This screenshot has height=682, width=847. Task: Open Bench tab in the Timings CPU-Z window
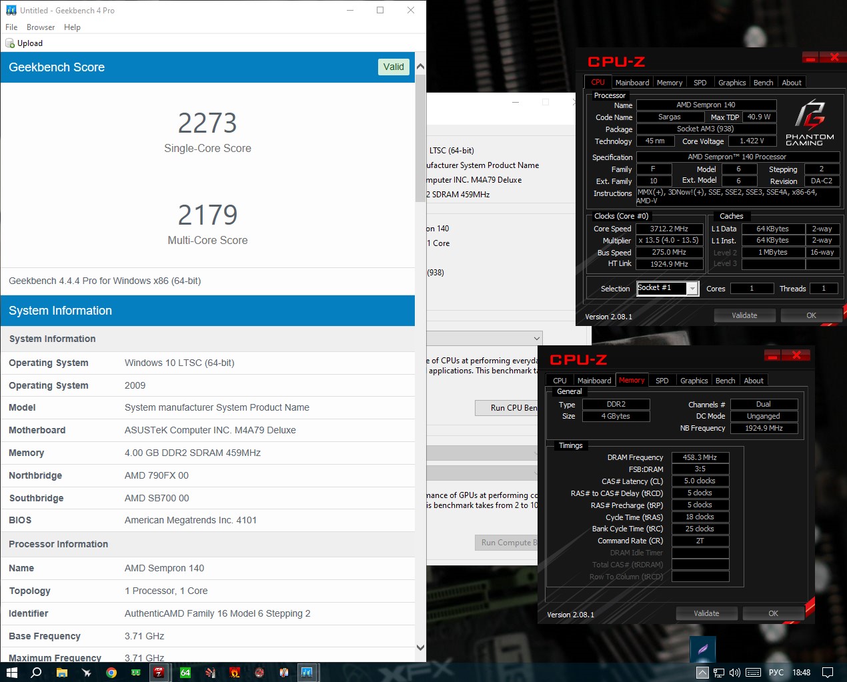point(725,381)
